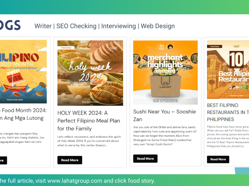This screenshot has width=249, height=186.
Task: Click the SOOSHIE ZAN label on image
Action: 165,71
